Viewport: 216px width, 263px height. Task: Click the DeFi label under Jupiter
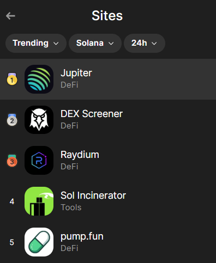[x=69, y=85]
